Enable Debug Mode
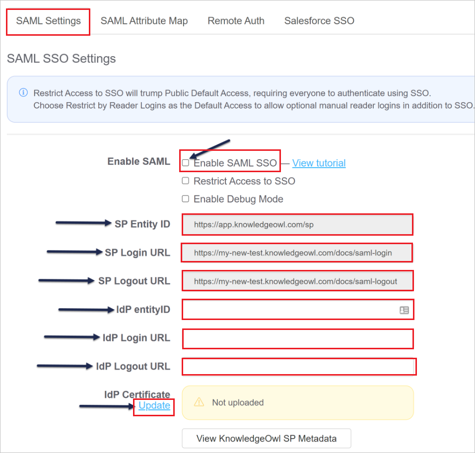Screen dimensions: 475x453 coord(186,198)
